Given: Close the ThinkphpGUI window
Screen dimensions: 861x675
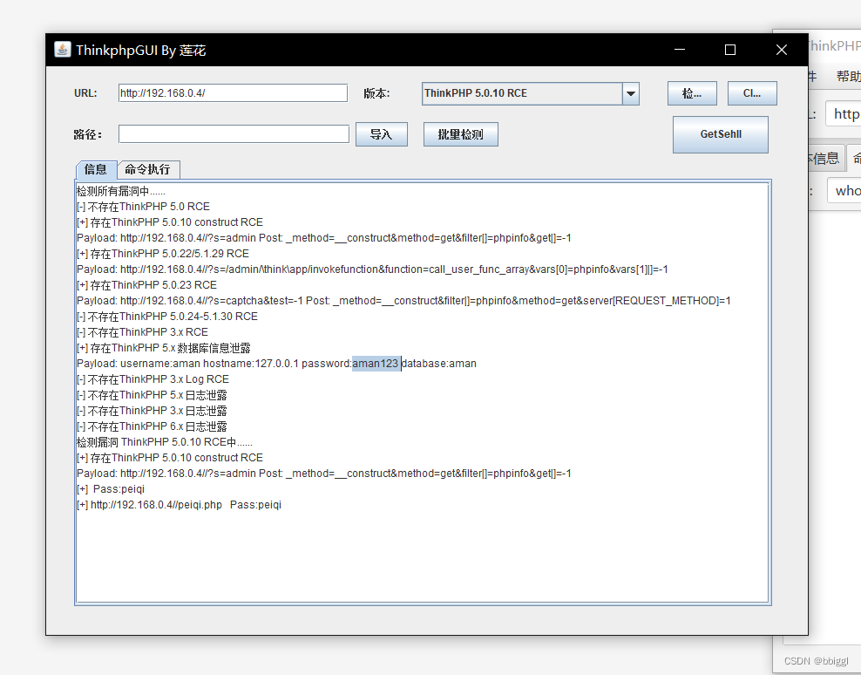Looking at the screenshot, I should pyautogui.click(x=782, y=50).
